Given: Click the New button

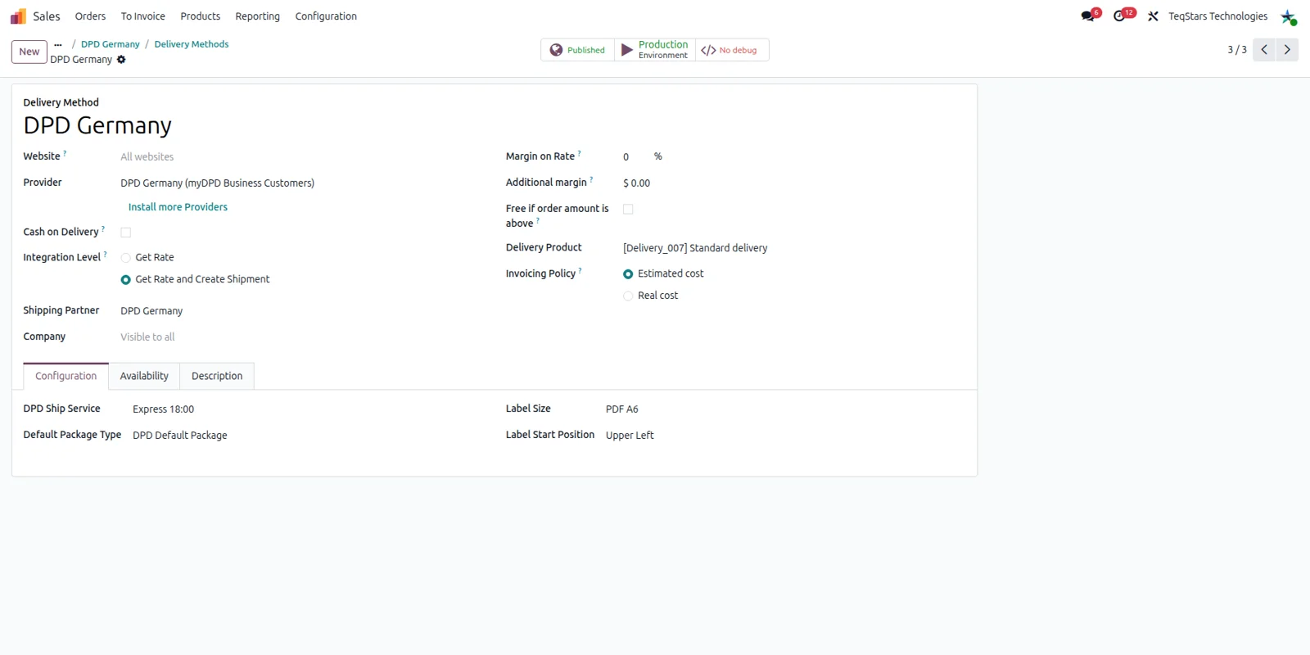Looking at the screenshot, I should point(29,52).
